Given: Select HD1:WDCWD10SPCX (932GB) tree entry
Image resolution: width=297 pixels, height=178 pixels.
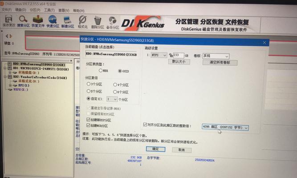Looking at the screenshot, I should 41,69.
